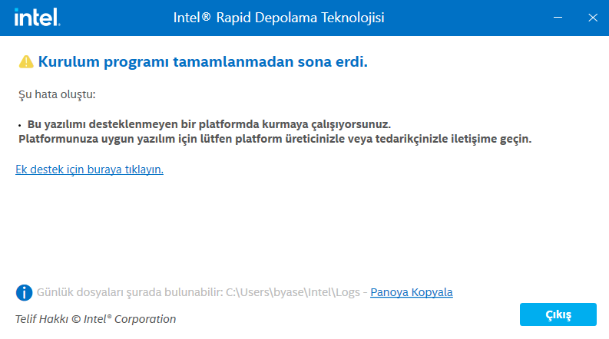Click the log path C:\Users\byase\Intel\Logs text
Image resolution: width=609 pixels, height=339 pixels.
[x=293, y=292]
